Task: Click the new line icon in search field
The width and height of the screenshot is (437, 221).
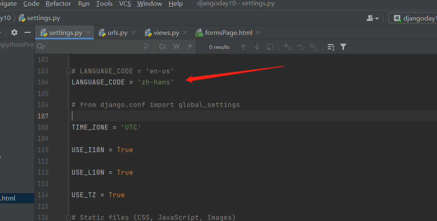Action: click(x=146, y=47)
